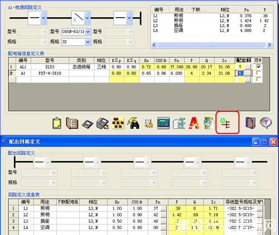The image size is (279, 235).
Task: Click the calculator panel icon
Action: click(163, 123)
